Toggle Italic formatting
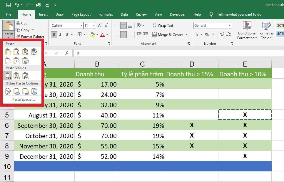Screen dimensions: 284x182 pyautogui.click(x=60, y=34)
